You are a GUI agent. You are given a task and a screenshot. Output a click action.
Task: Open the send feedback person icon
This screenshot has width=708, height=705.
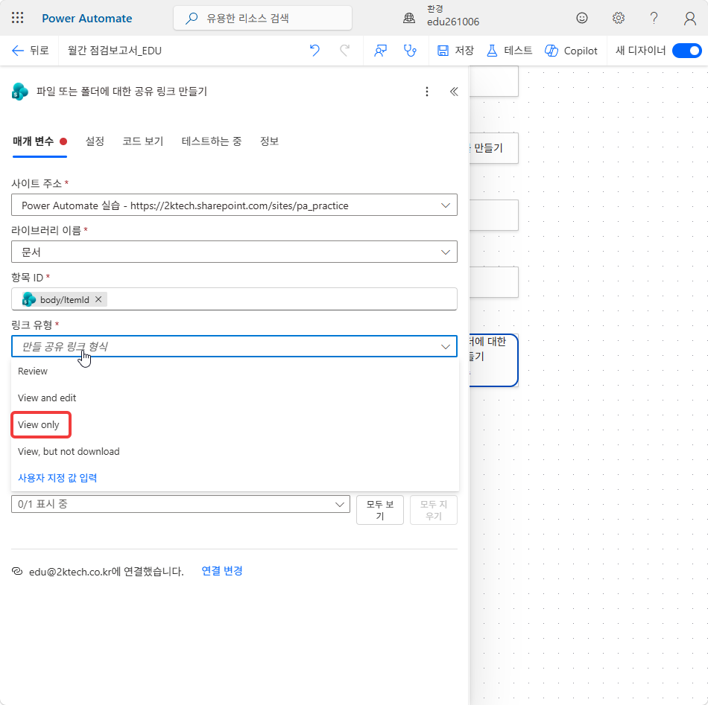pyautogui.click(x=380, y=51)
